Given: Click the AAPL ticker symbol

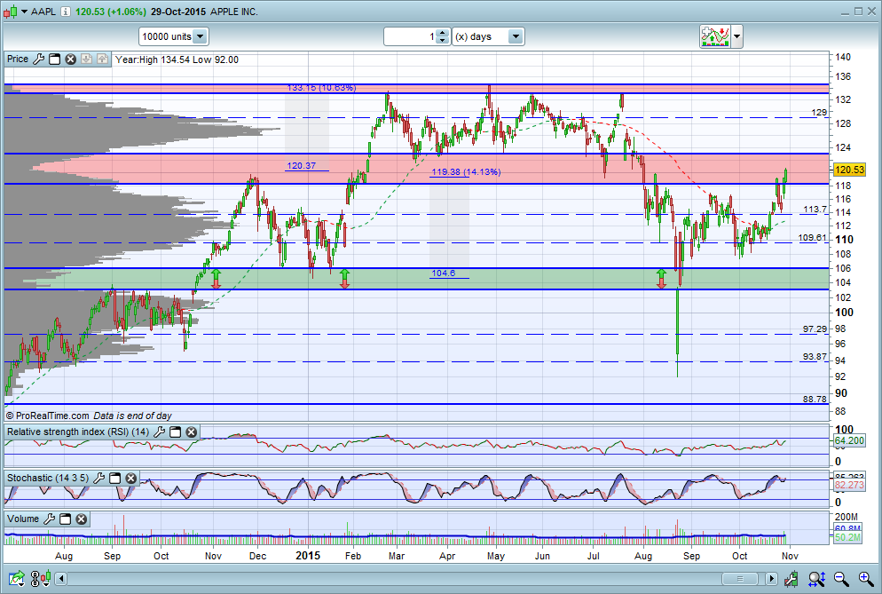Looking at the screenshot, I should click(43, 12).
